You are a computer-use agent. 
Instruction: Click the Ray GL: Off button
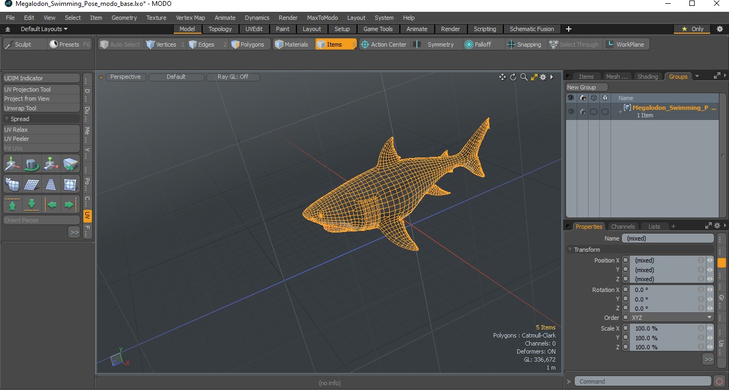click(233, 77)
